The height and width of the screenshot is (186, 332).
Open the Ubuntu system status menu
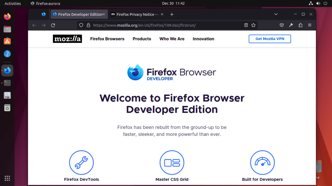tap(318, 4)
